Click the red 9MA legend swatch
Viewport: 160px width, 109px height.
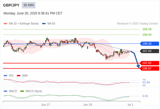point(18,76)
